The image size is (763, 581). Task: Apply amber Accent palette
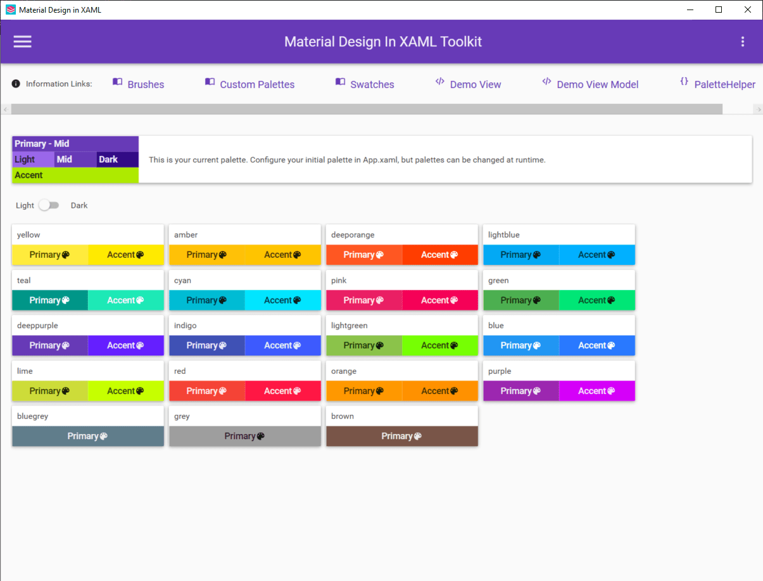(283, 255)
